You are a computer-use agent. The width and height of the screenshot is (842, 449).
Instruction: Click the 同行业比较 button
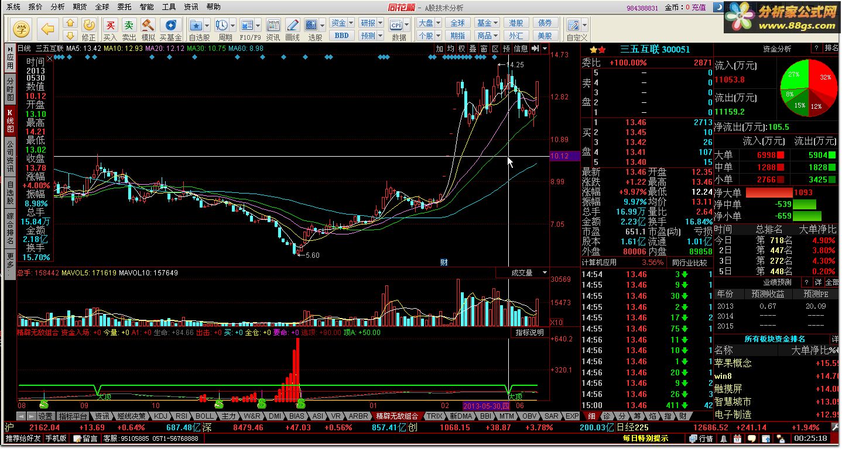[x=689, y=263]
